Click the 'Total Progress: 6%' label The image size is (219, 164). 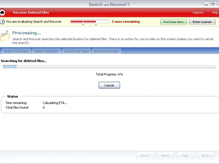click(x=109, y=74)
